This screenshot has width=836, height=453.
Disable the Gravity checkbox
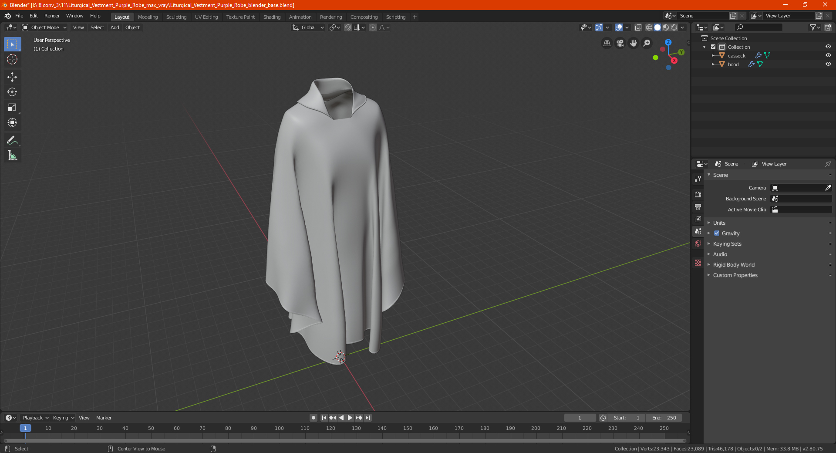[x=717, y=233]
